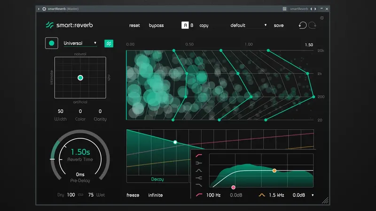Click the reset button
Image resolution: width=376 pixels, height=211 pixels.
[134, 25]
